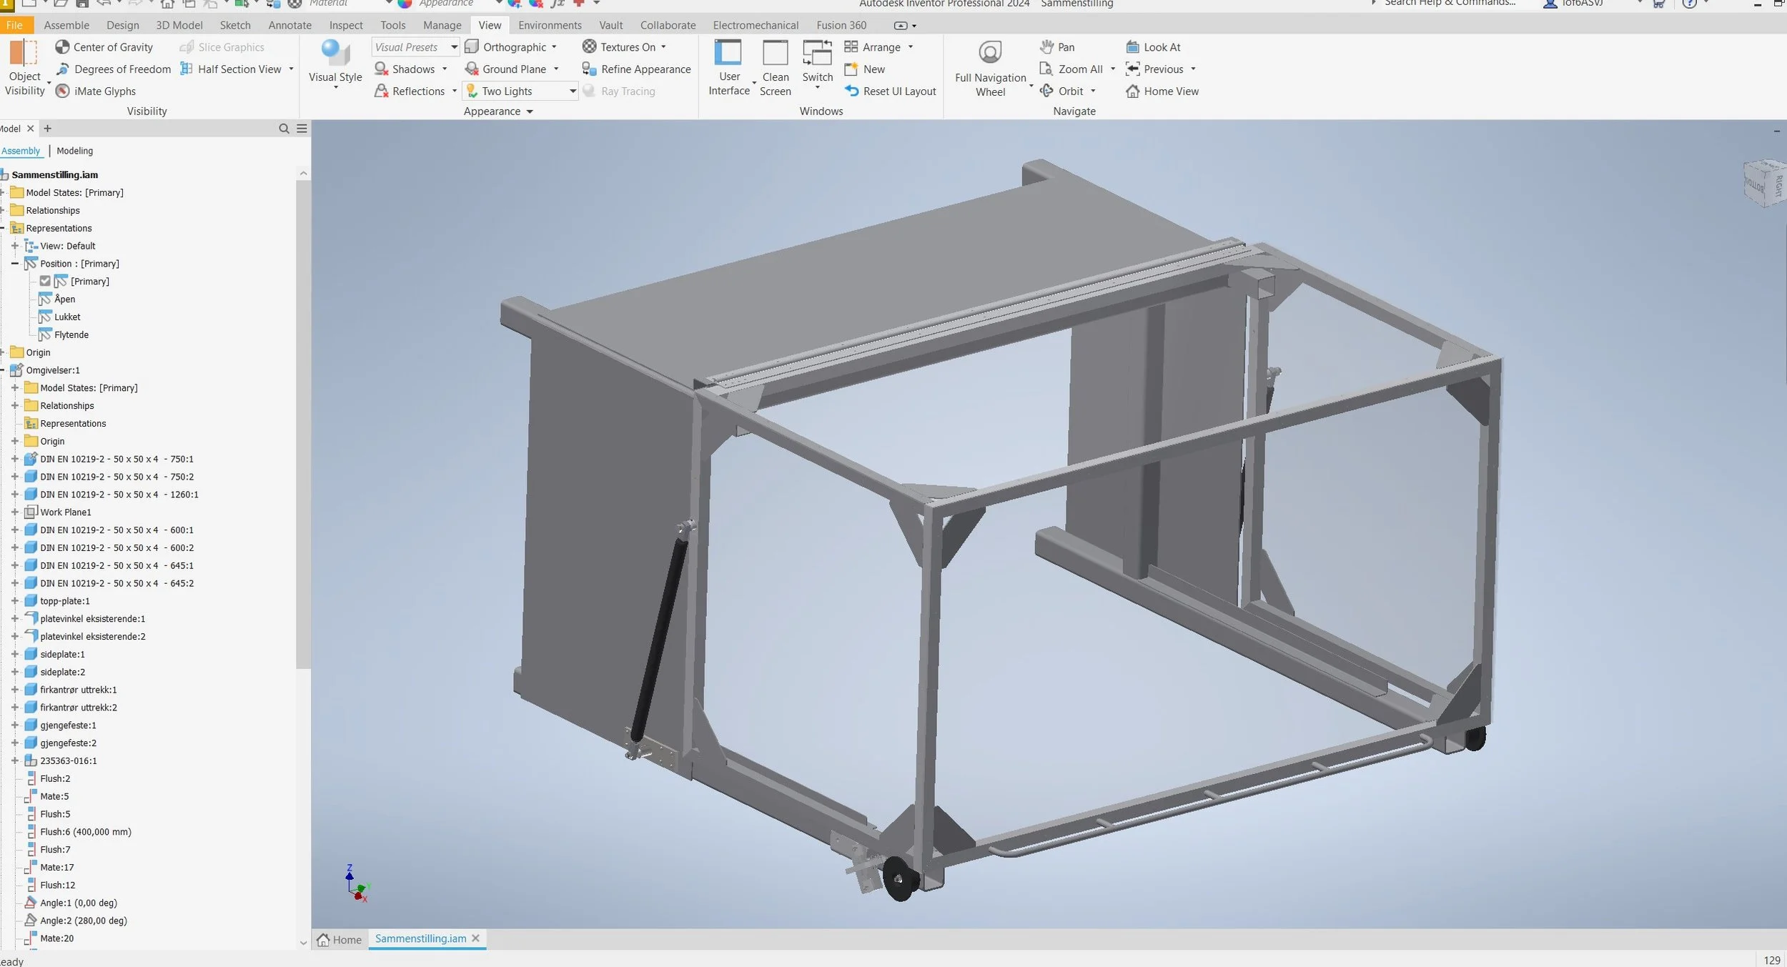Open the Two Lights lighting dropdown
The width and height of the screenshot is (1787, 967).
coord(573,91)
